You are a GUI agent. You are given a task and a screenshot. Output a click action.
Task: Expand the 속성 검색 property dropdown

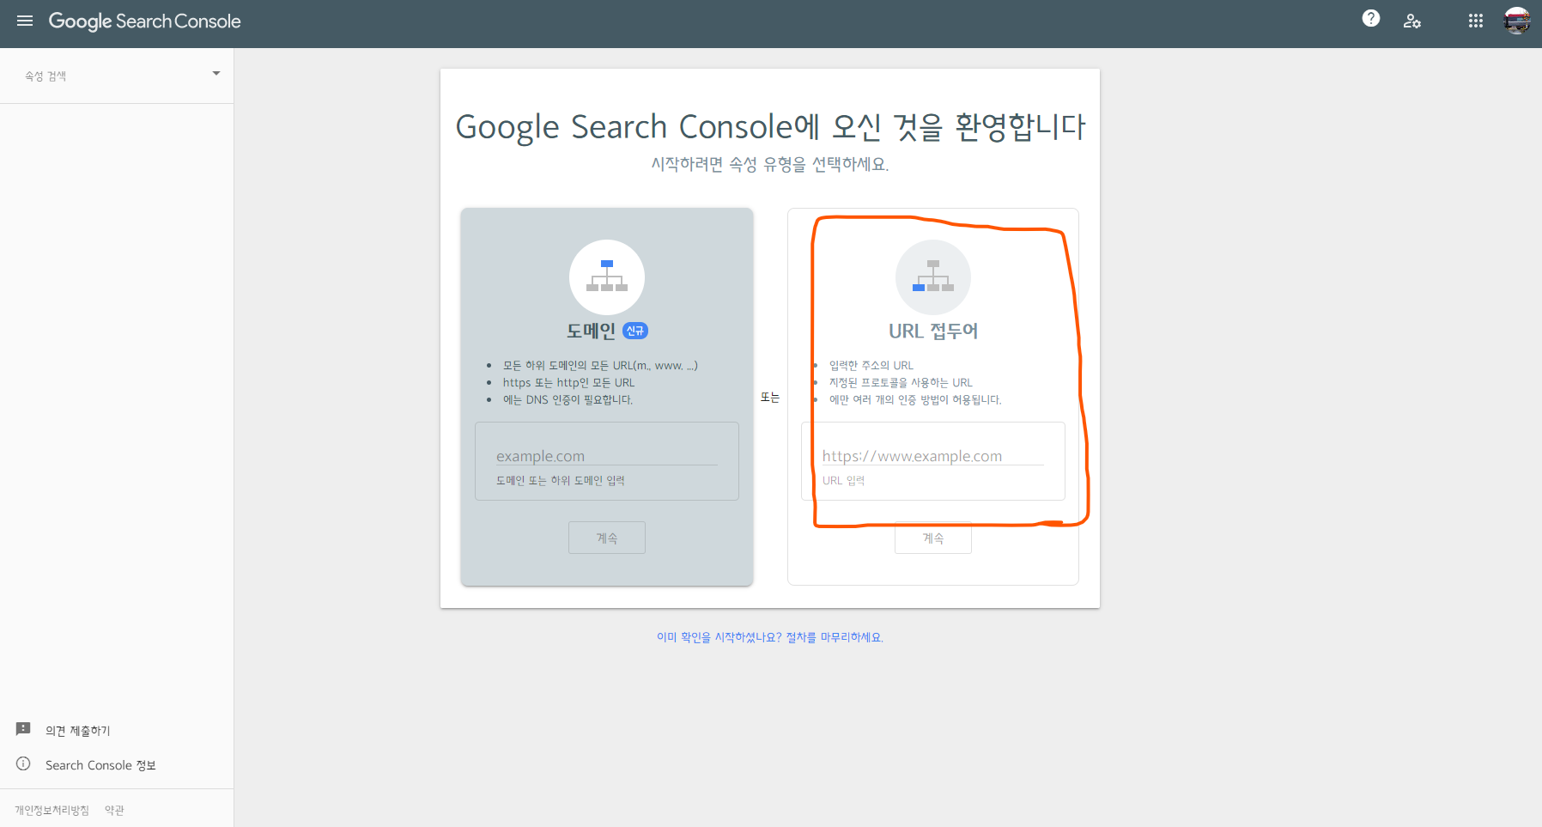click(x=216, y=74)
